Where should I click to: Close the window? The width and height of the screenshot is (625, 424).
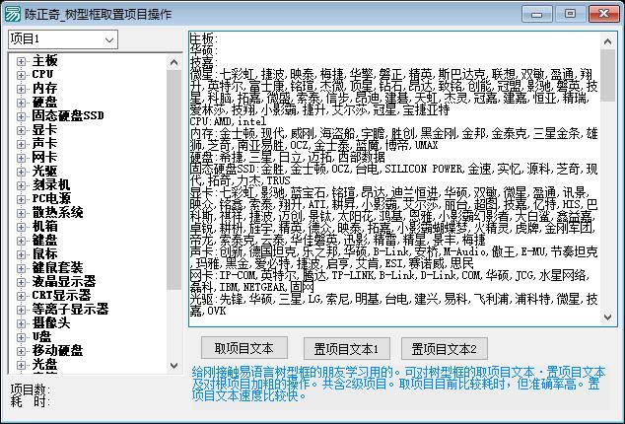click(x=604, y=15)
